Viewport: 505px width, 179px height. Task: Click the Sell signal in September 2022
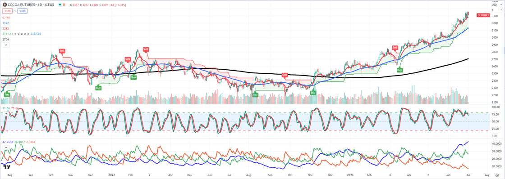285,75
